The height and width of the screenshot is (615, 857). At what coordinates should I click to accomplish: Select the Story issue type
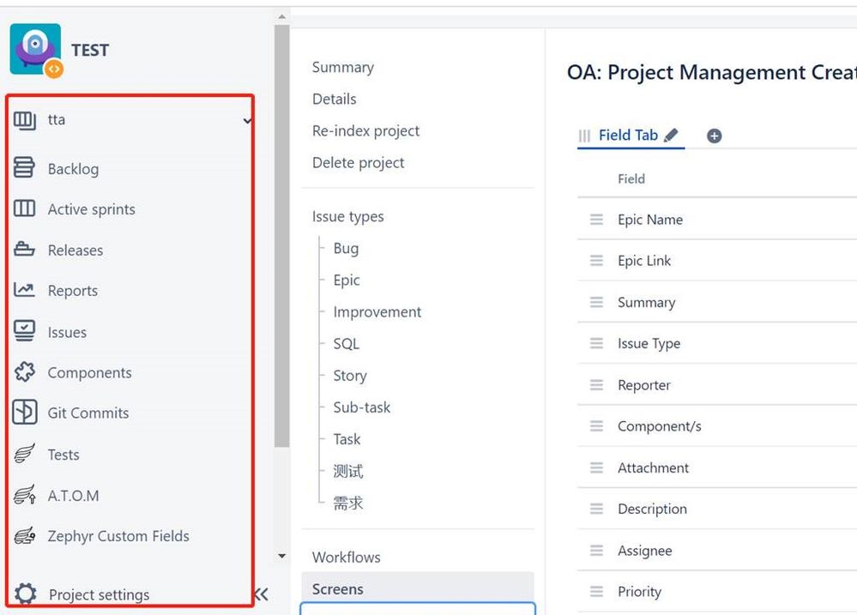coord(350,376)
